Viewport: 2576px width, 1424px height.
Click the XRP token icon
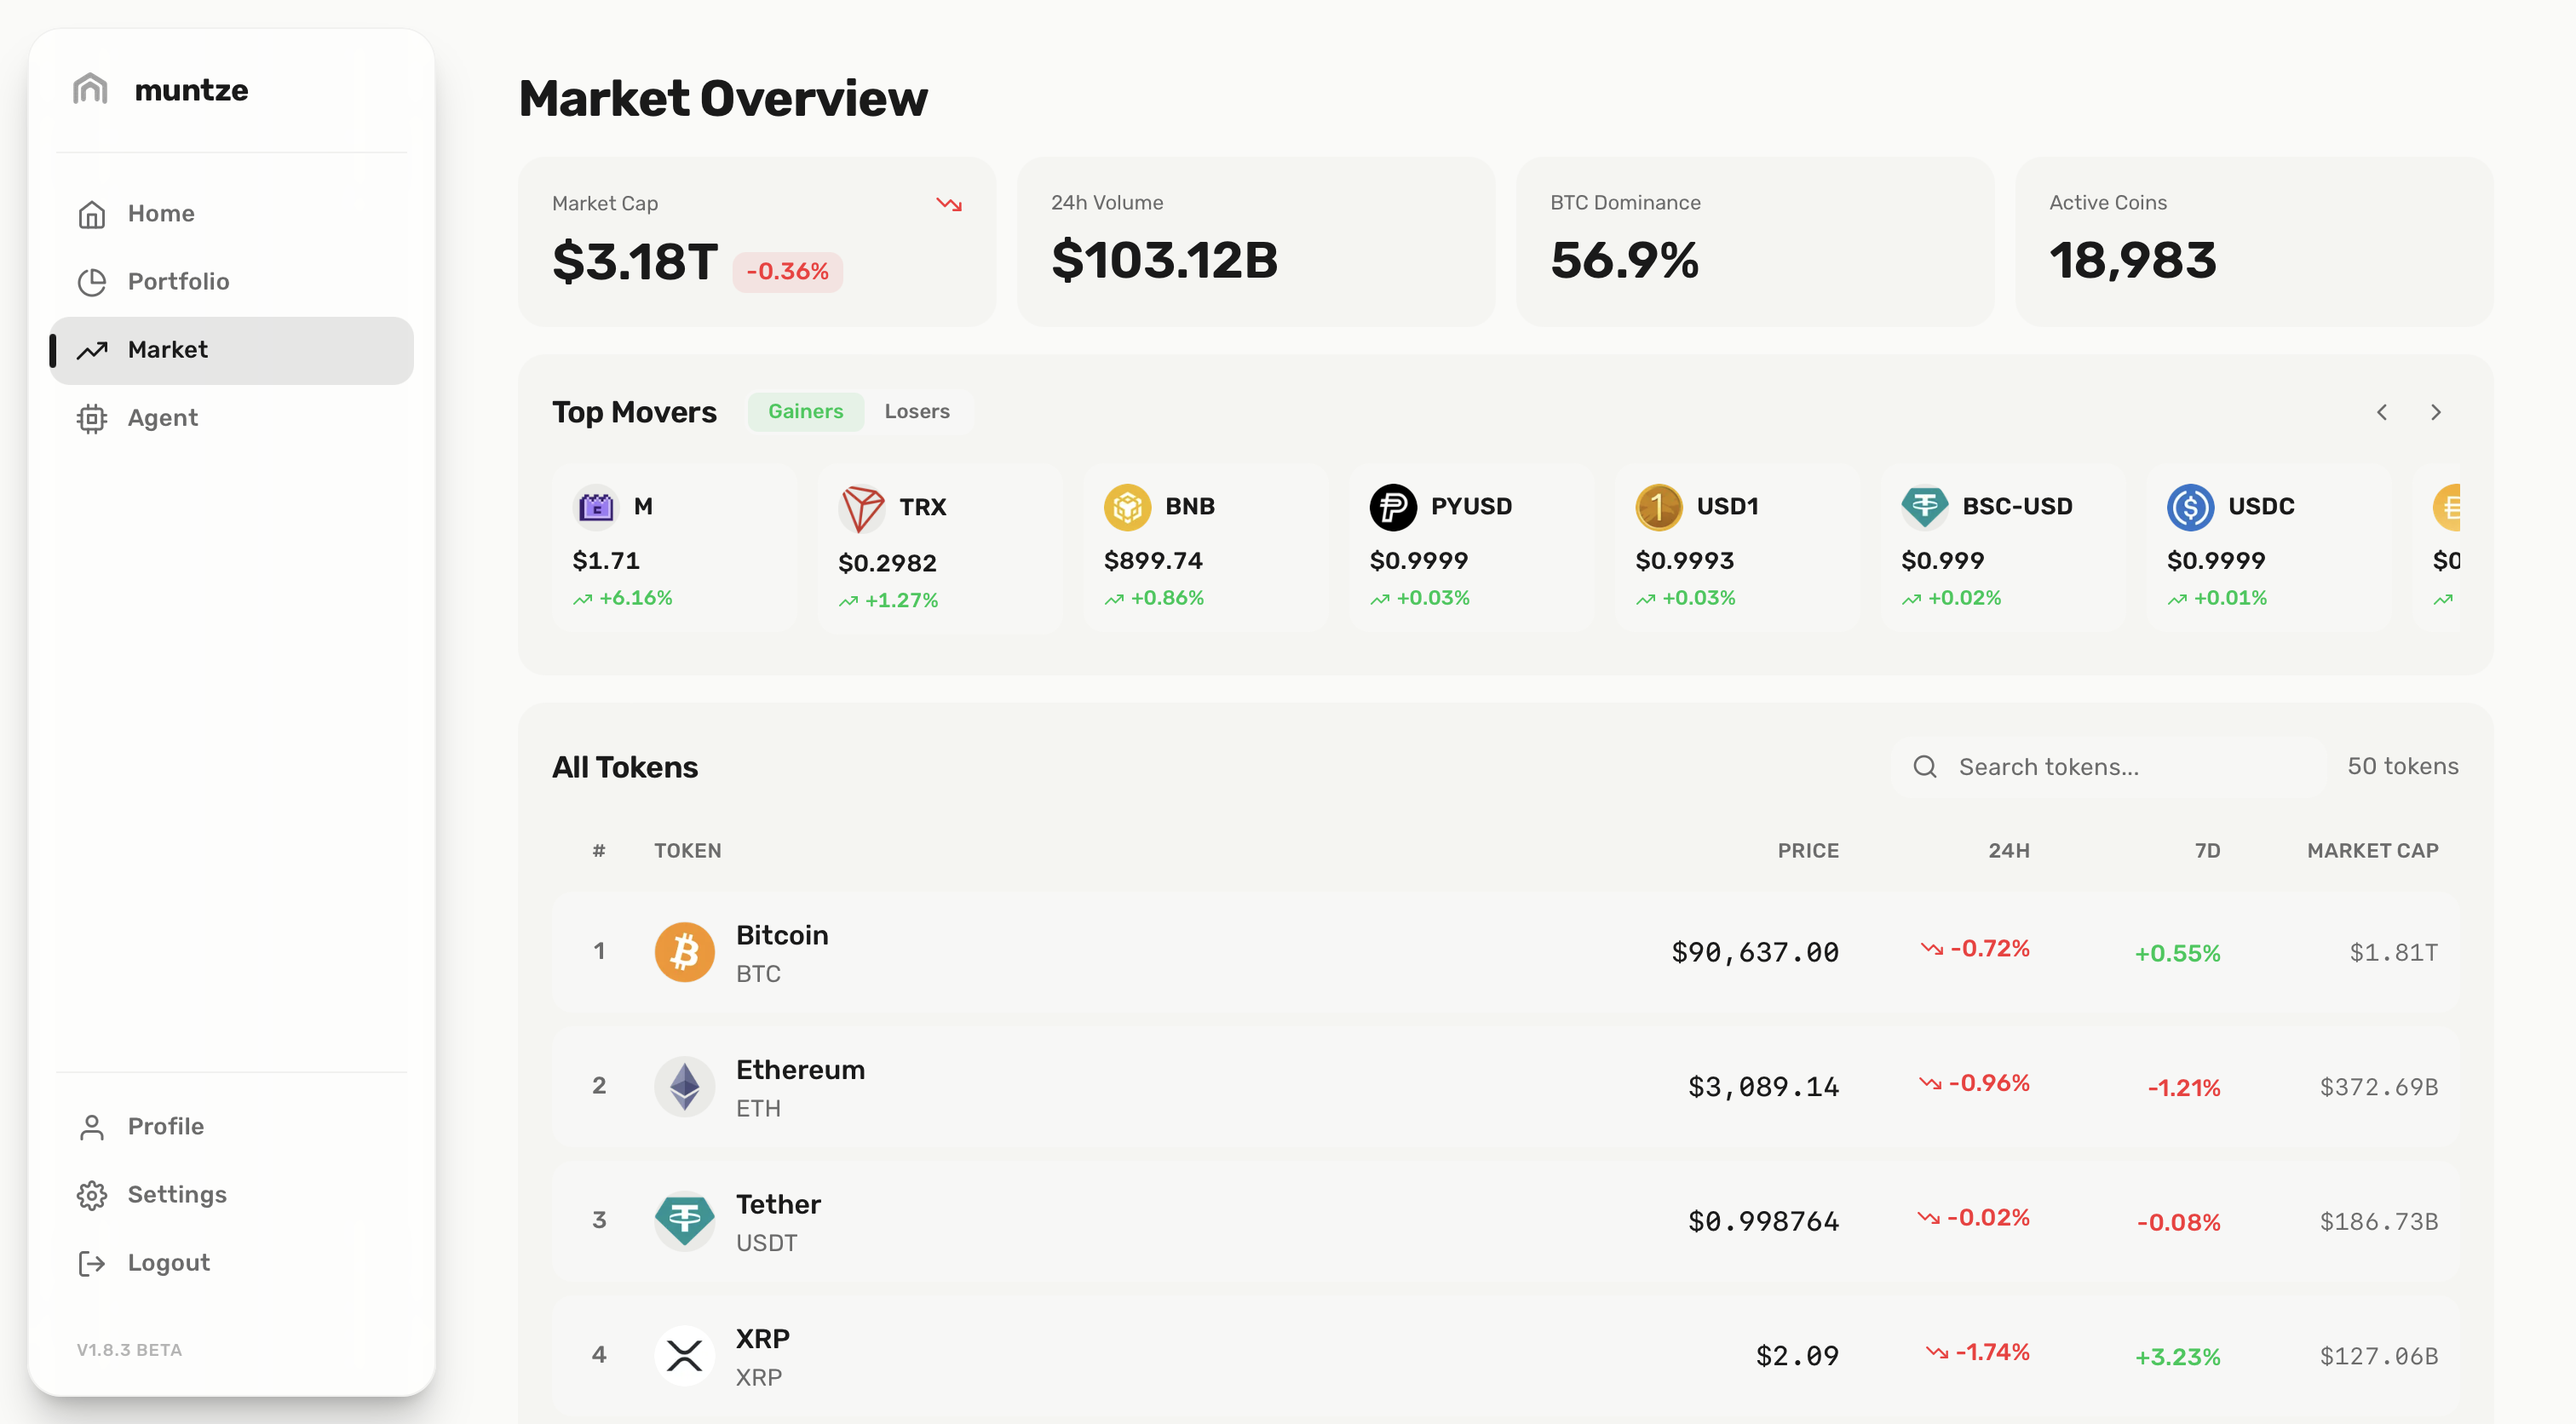tap(684, 1355)
